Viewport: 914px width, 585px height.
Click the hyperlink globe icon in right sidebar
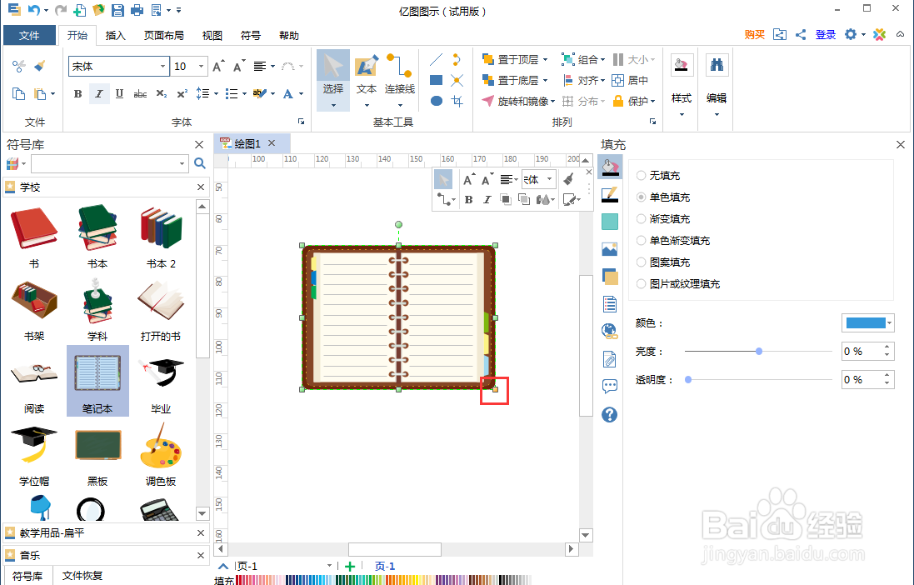tap(609, 330)
